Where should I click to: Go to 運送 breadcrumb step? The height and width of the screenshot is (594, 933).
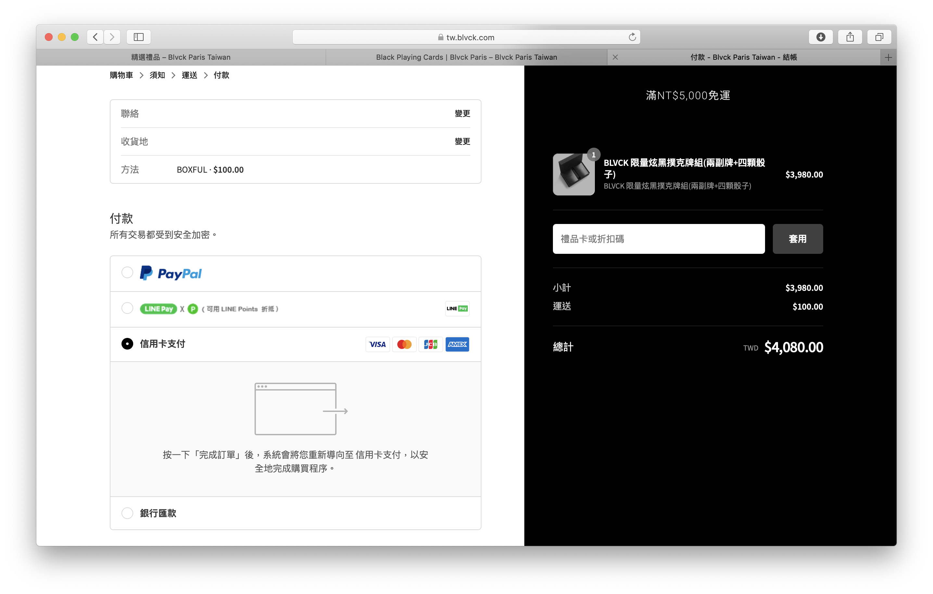click(189, 75)
